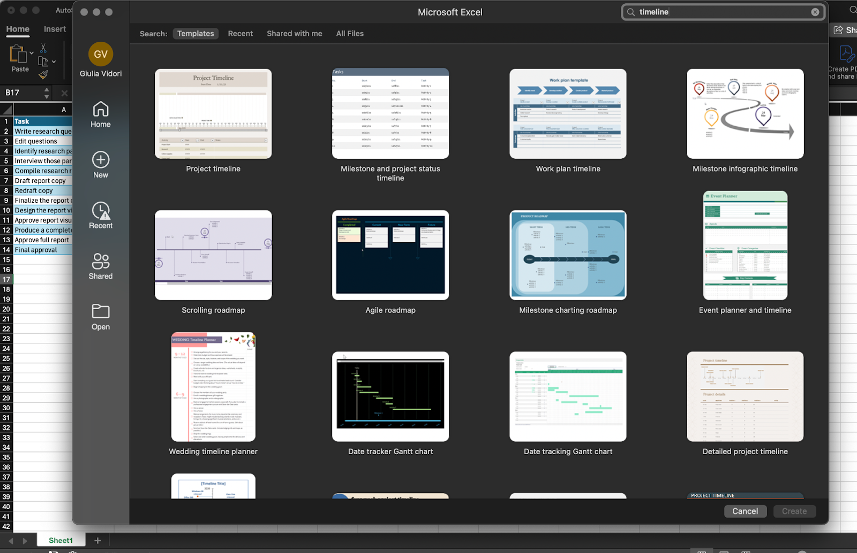Select the Work plan timeline template
Viewport: 857px width, 553px height.
tap(568, 113)
